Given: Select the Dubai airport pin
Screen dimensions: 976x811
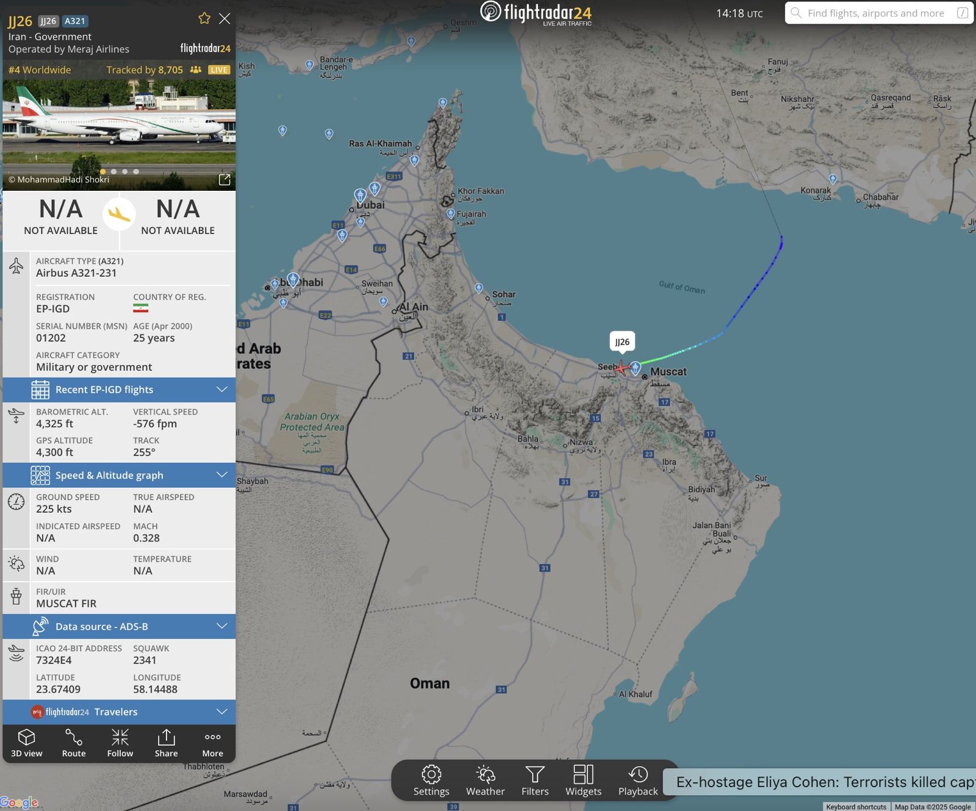Looking at the screenshot, I should coord(361,196).
